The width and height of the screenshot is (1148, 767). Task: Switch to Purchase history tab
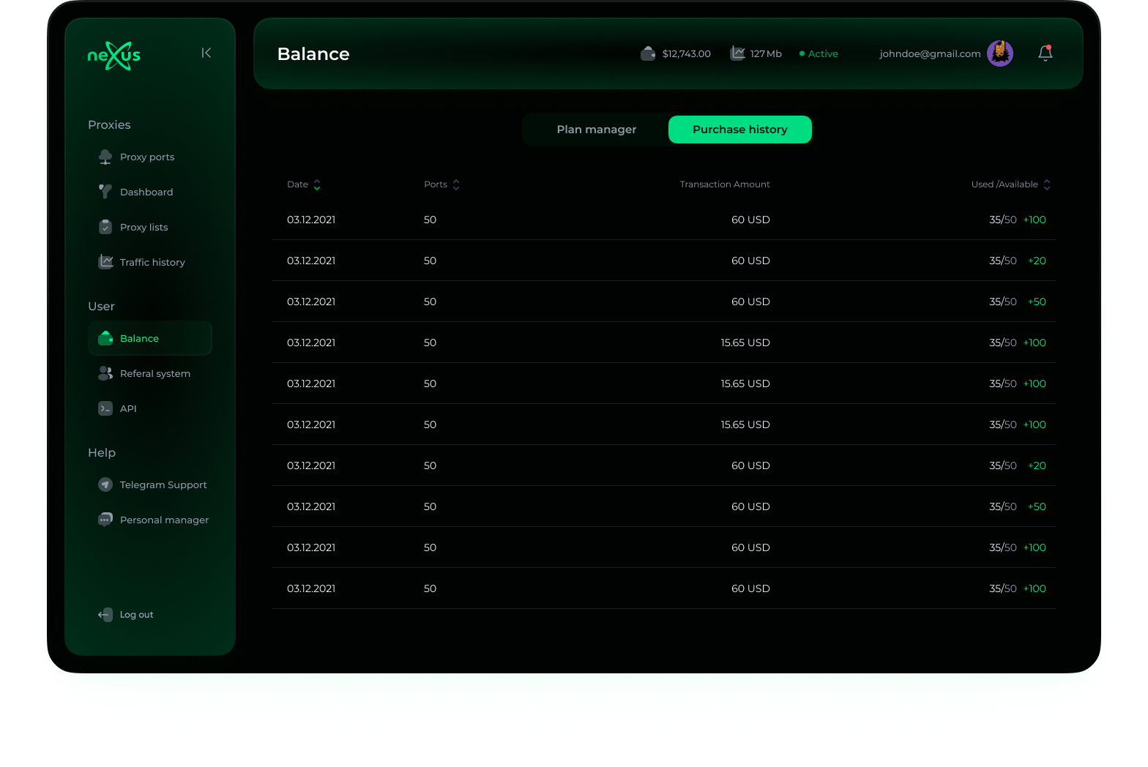(x=740, y=130)
